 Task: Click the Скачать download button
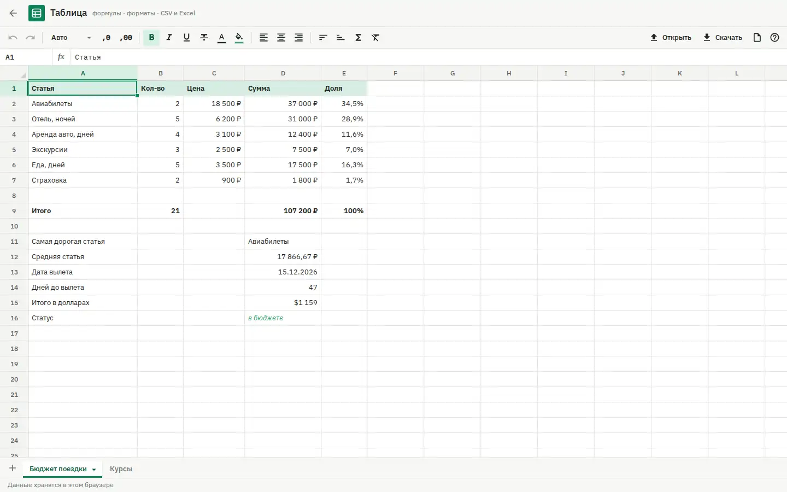tap(723, 38)
